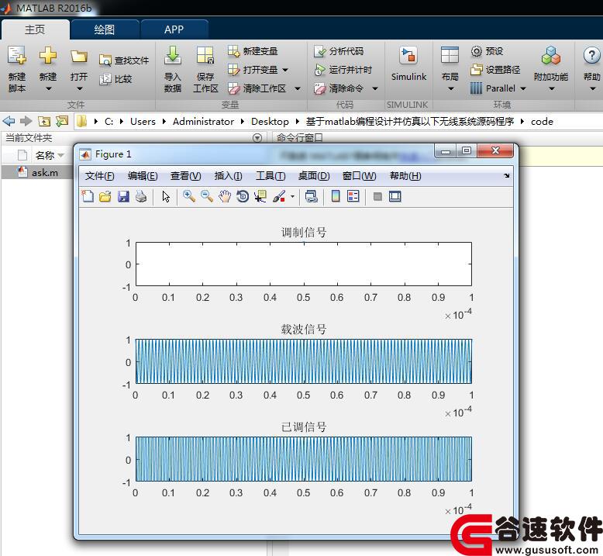
Task: Click the Layout (布局) icon
Action: (x=450, y=55)
